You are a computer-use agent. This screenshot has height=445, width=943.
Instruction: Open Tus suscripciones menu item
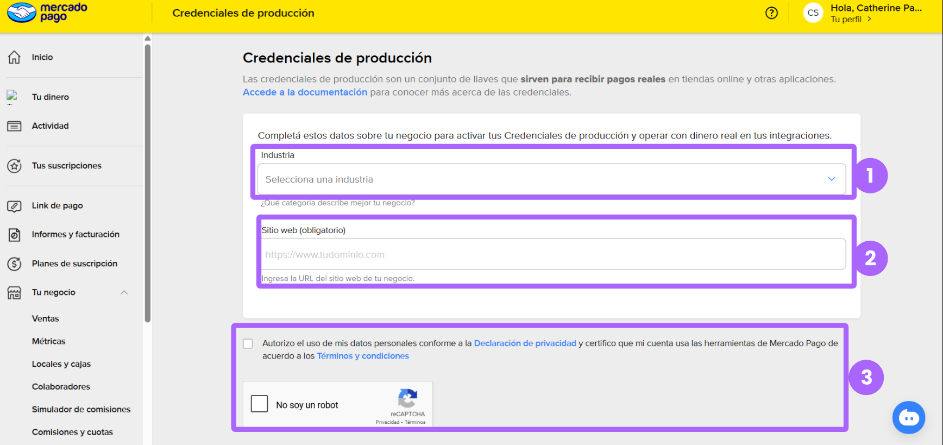click(67, 166)
